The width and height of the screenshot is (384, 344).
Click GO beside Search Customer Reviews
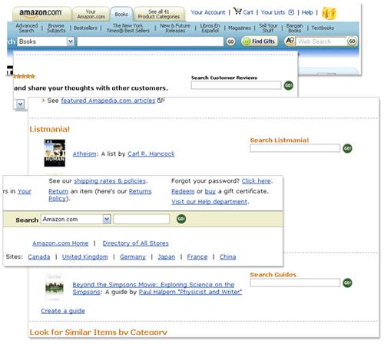(x=289, y=85)
